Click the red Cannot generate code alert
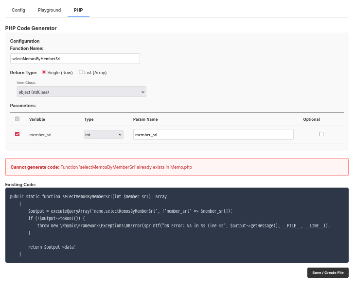Image resolution: width=355 pixels, height=286 pixels. pyautogui.click(x=177, y=167)
